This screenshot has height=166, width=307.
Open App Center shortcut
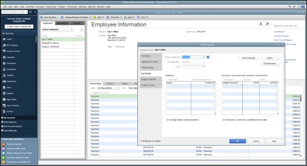pyautogui.click(x=11, y=100)
